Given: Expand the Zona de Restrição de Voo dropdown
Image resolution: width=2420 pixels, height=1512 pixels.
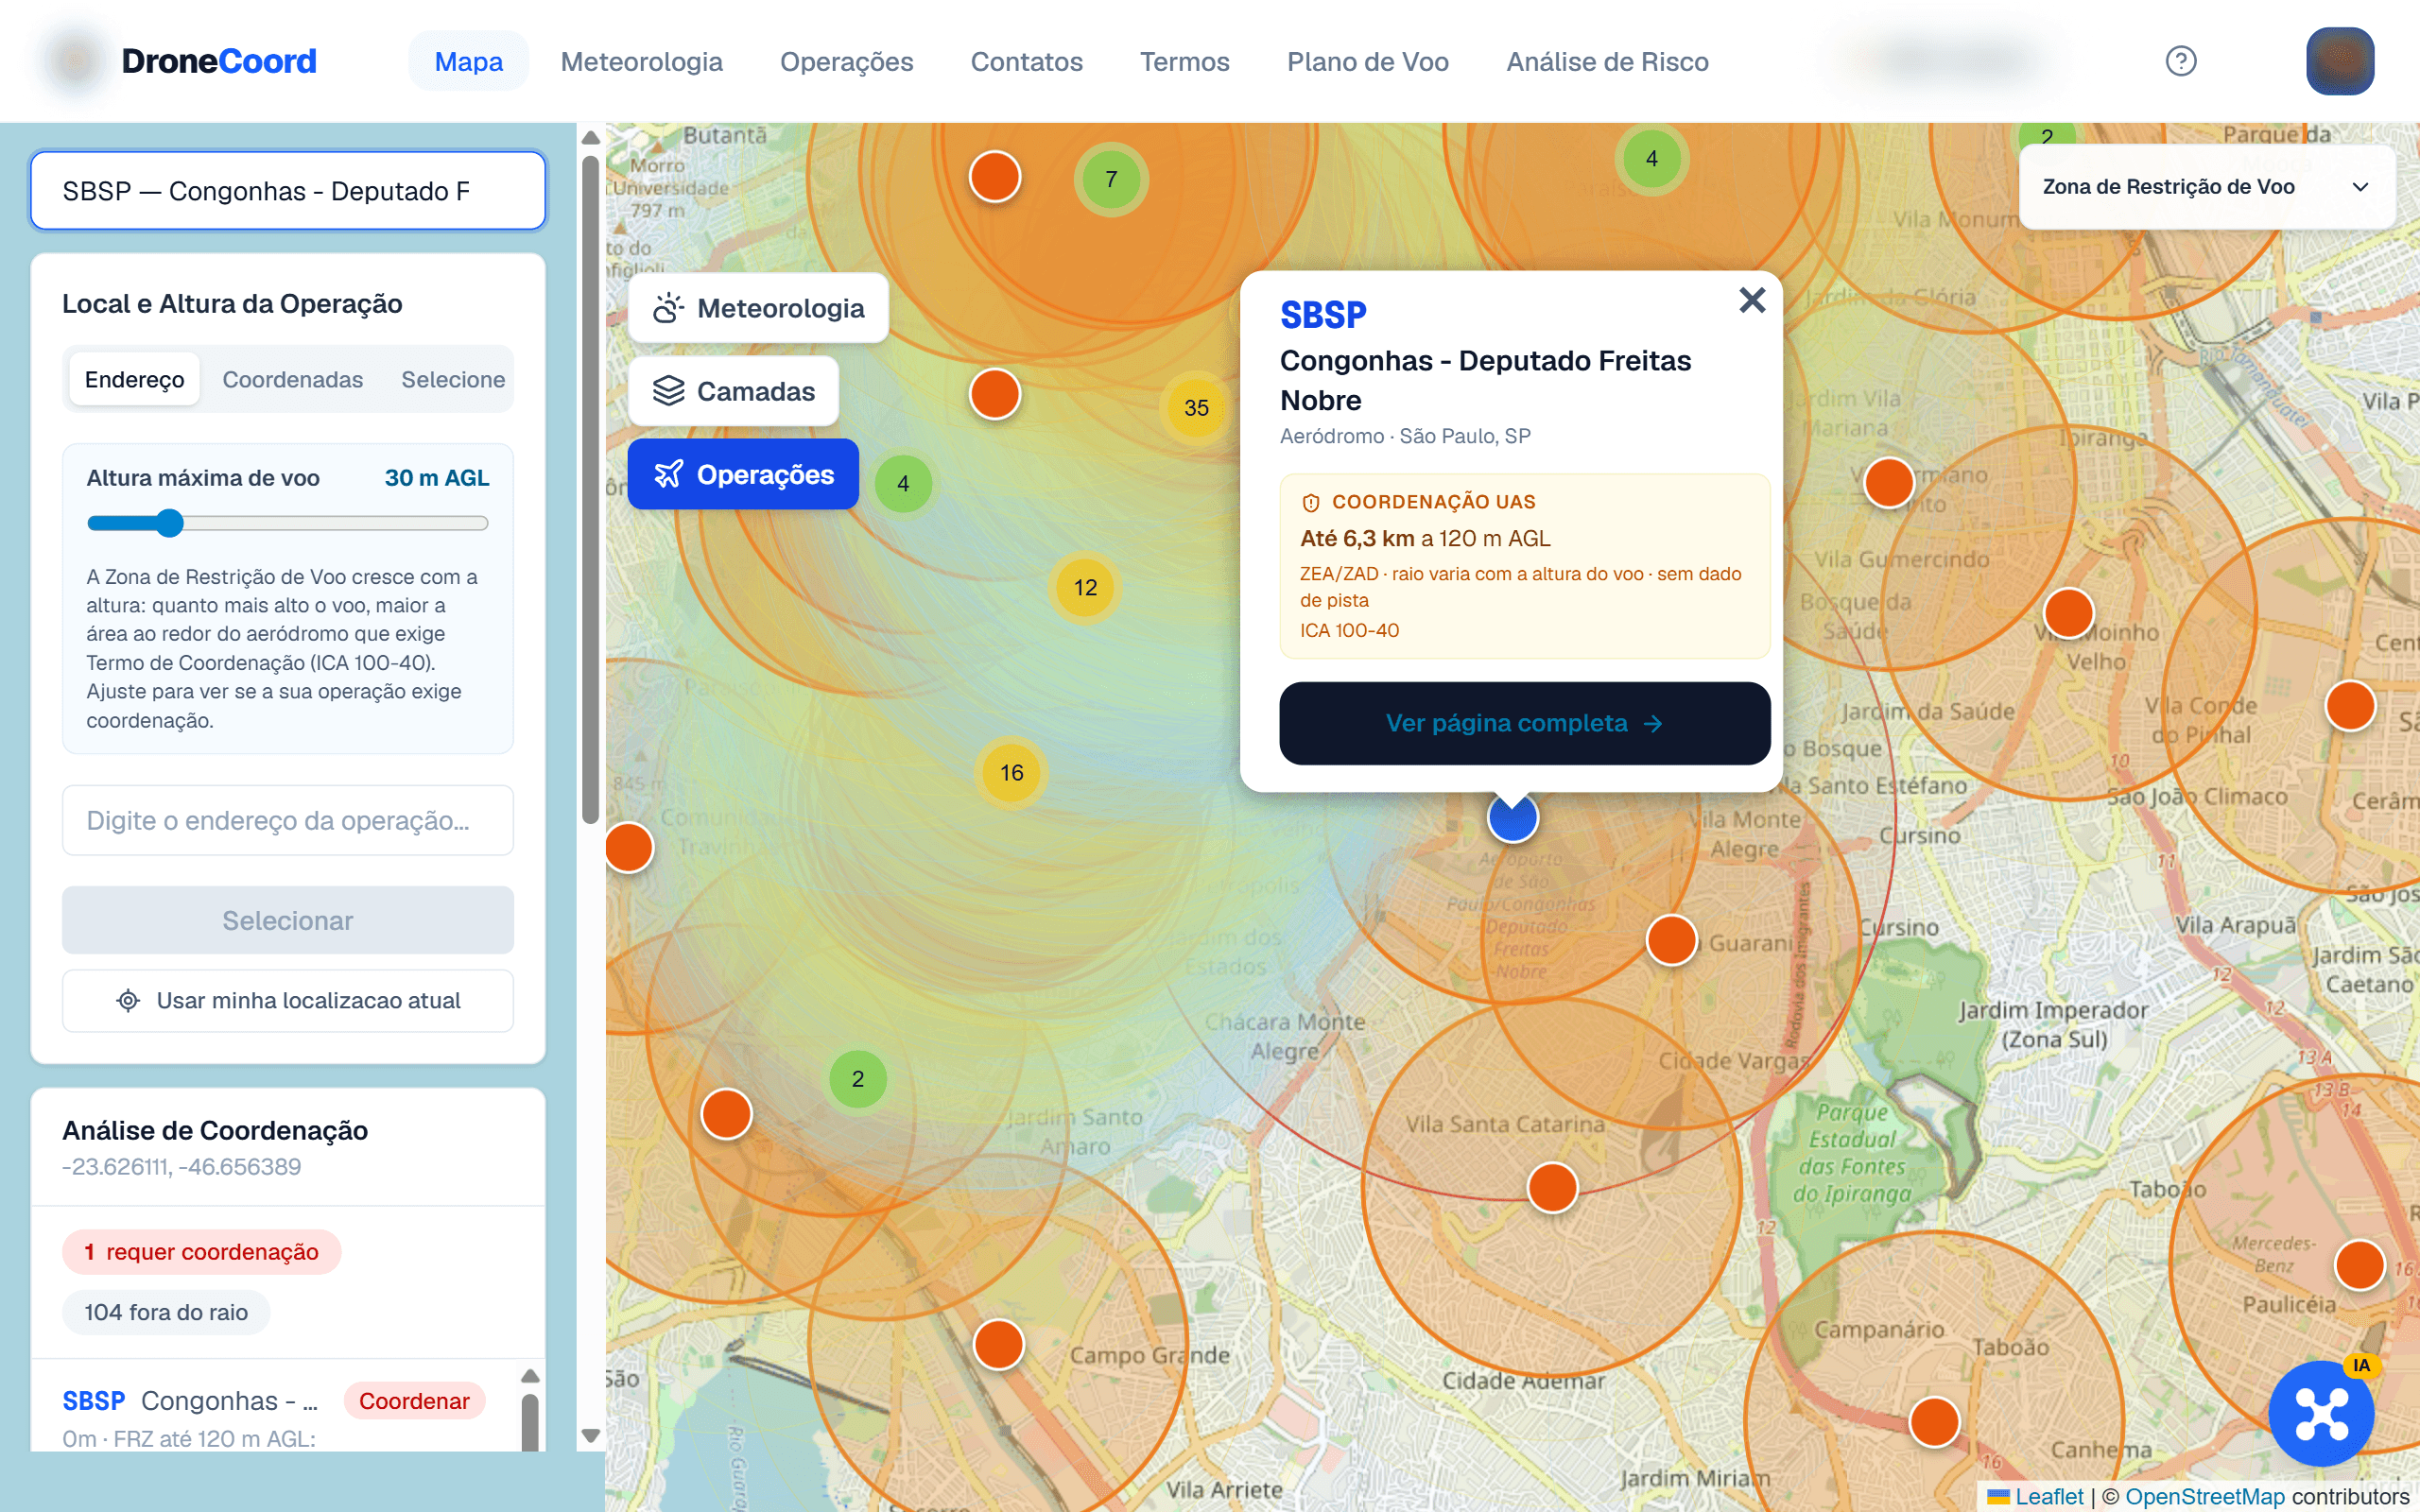Looking at the screenshot, I should click(x=2206, y=187).
